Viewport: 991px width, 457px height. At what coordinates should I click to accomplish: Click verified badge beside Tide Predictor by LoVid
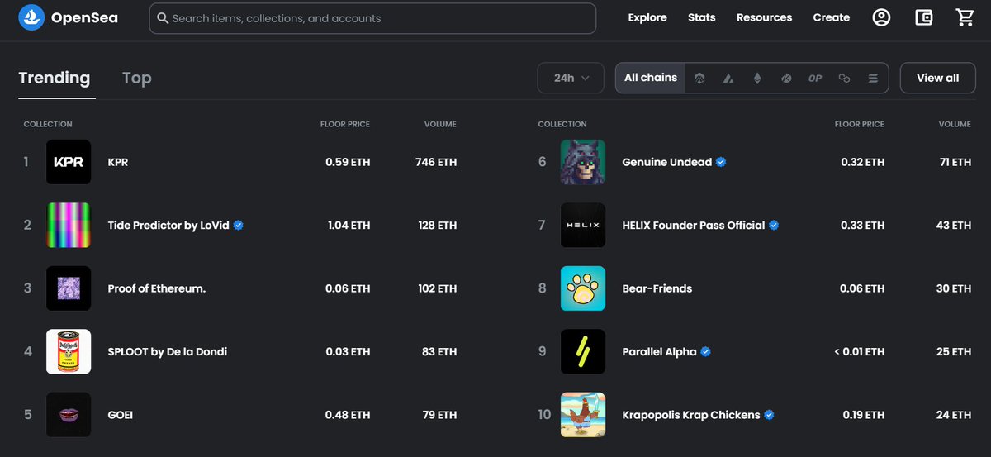click(239, 225)
